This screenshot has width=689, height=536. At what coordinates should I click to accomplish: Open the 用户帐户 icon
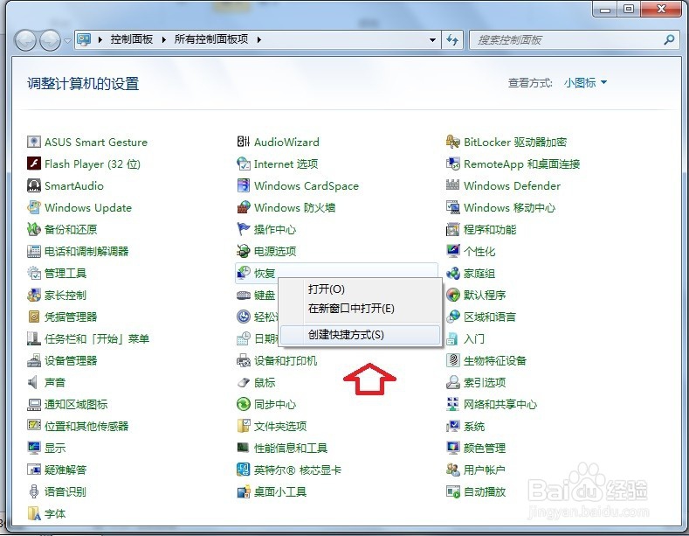click(453, 470)
